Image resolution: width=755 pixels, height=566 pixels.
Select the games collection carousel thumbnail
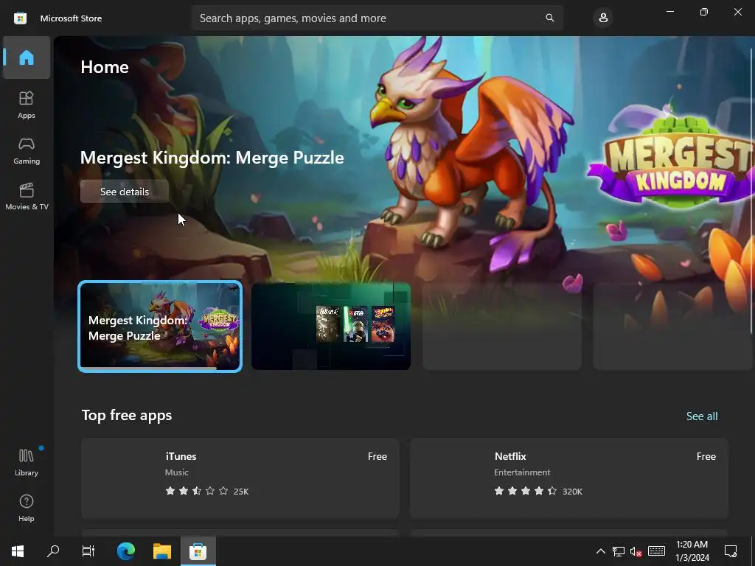[331, 326]
